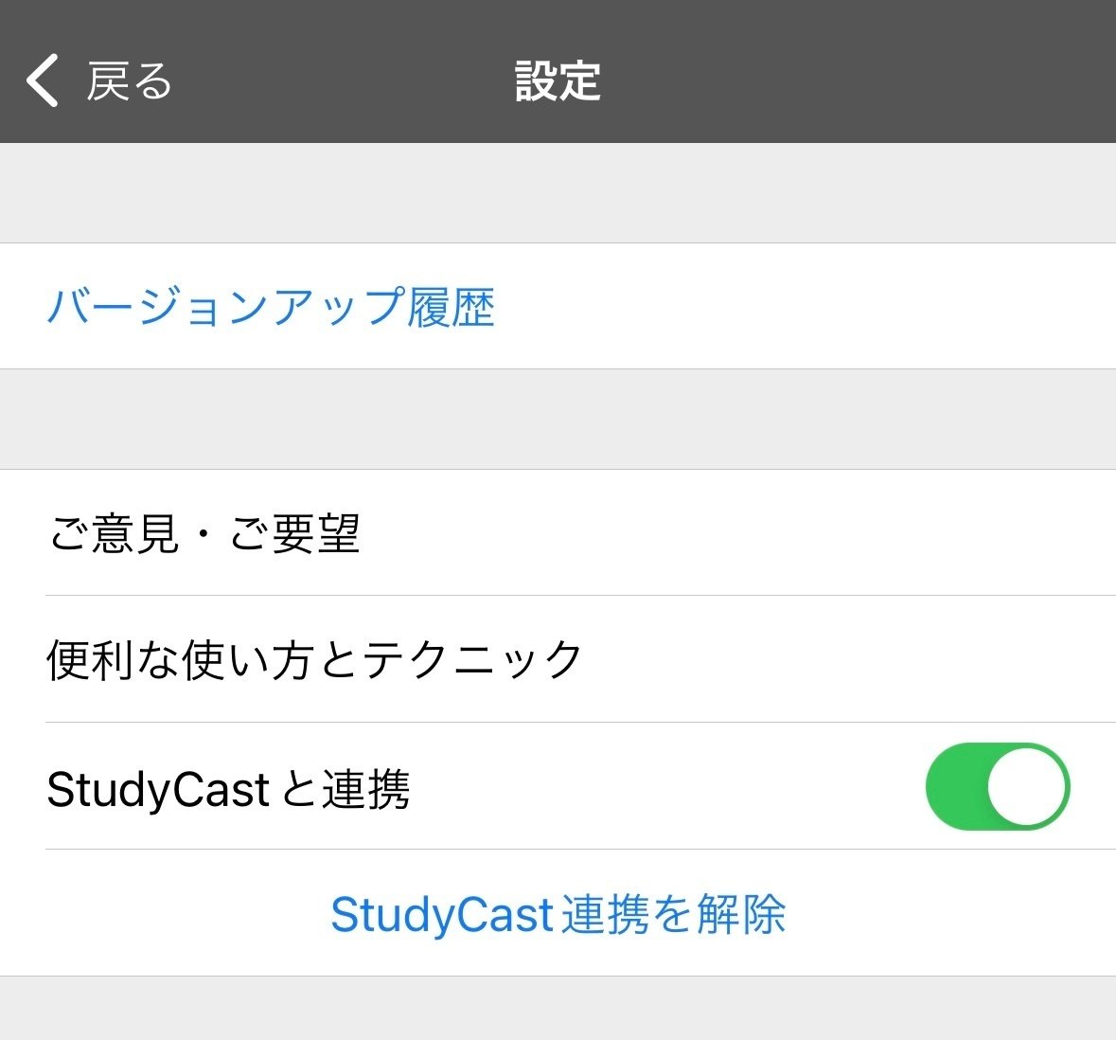This screenshot has height=1040, width=1116.
Task: Tap the green toggle next to StudyCastと連携
Action: click(x=997, y=787)
